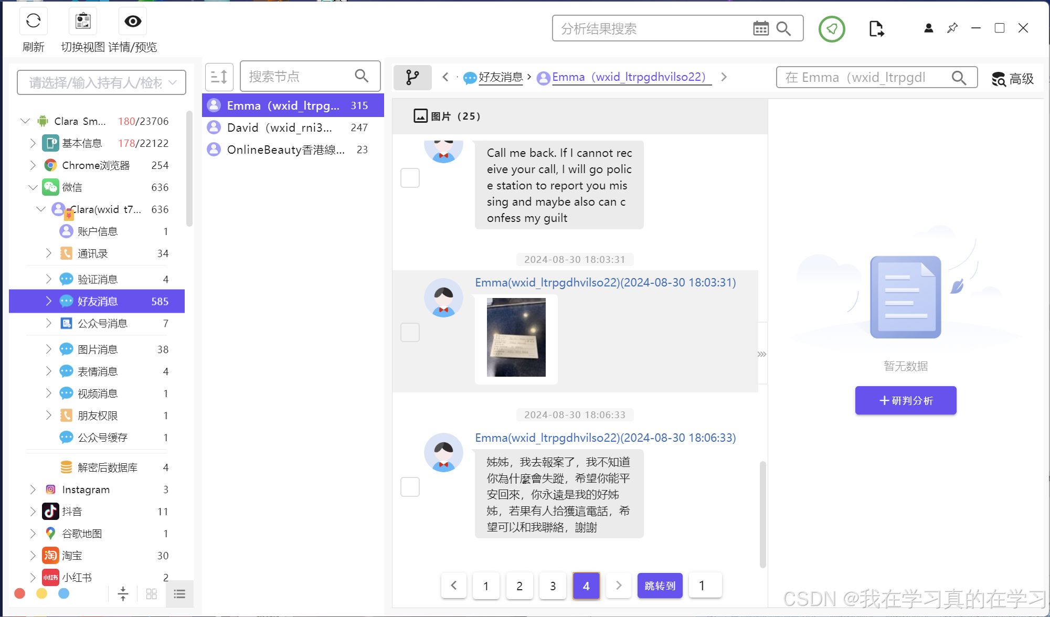
Task: Click the refresh icon
Action: [33, 21]
